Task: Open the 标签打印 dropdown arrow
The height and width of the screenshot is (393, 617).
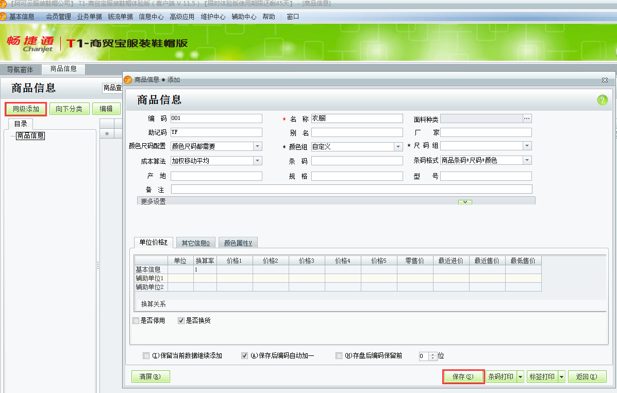Action: [561, 377]
